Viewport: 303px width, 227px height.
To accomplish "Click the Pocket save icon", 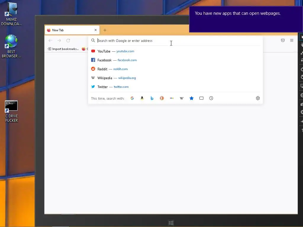I will (283, 40).
